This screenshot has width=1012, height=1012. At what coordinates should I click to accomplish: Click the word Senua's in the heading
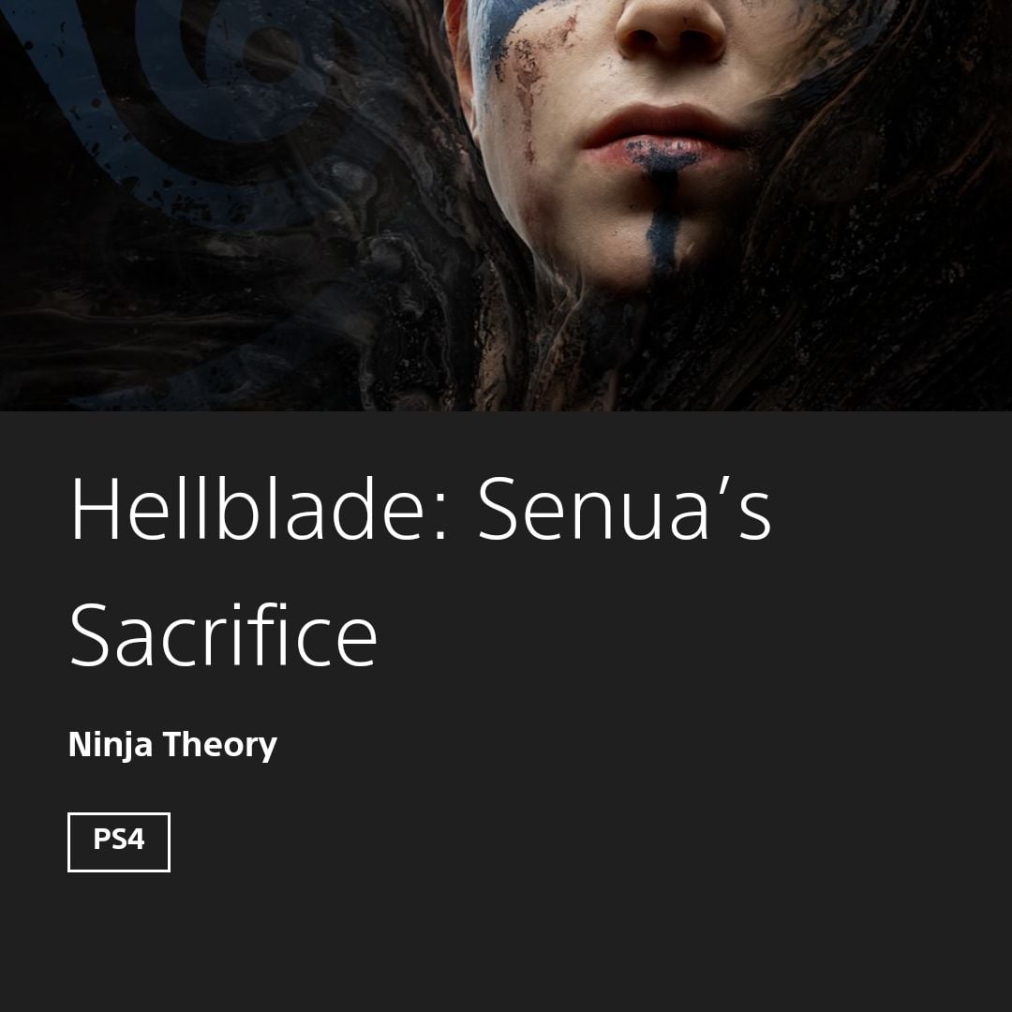(625, 509)
